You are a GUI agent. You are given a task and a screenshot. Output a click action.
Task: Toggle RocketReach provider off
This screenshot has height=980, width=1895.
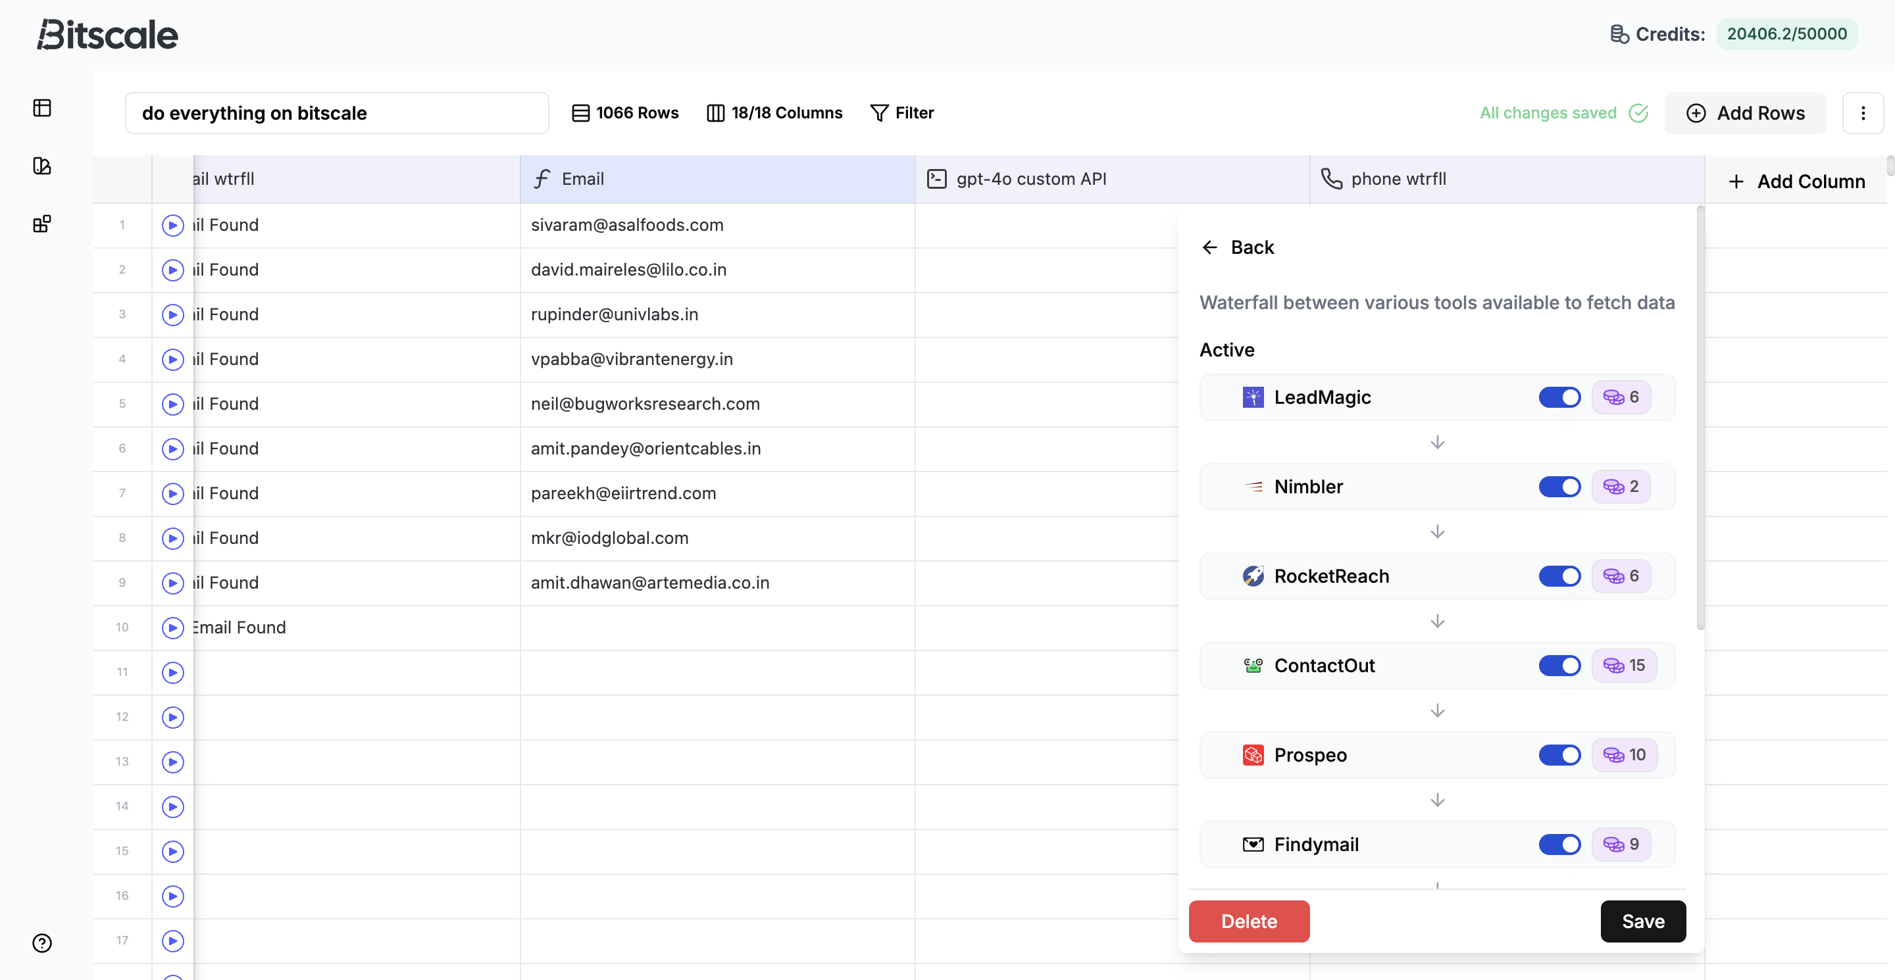(x=1559, y=576)
